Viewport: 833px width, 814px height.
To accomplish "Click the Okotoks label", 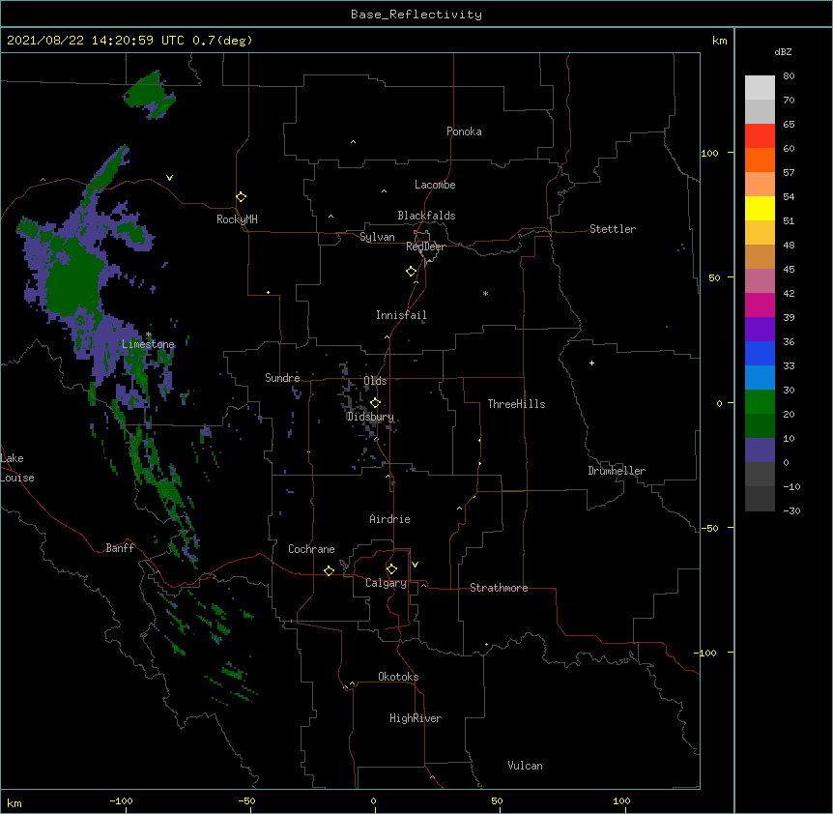I will coord(398,677).
